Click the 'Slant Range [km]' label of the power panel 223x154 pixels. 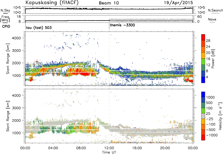8,59
